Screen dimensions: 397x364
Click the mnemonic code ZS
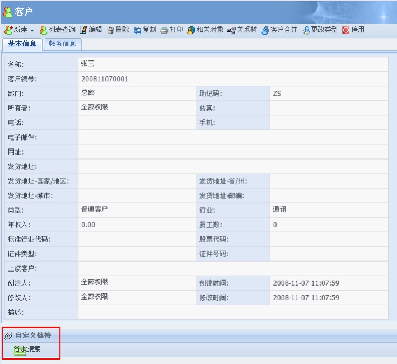(x=277, y=94)
